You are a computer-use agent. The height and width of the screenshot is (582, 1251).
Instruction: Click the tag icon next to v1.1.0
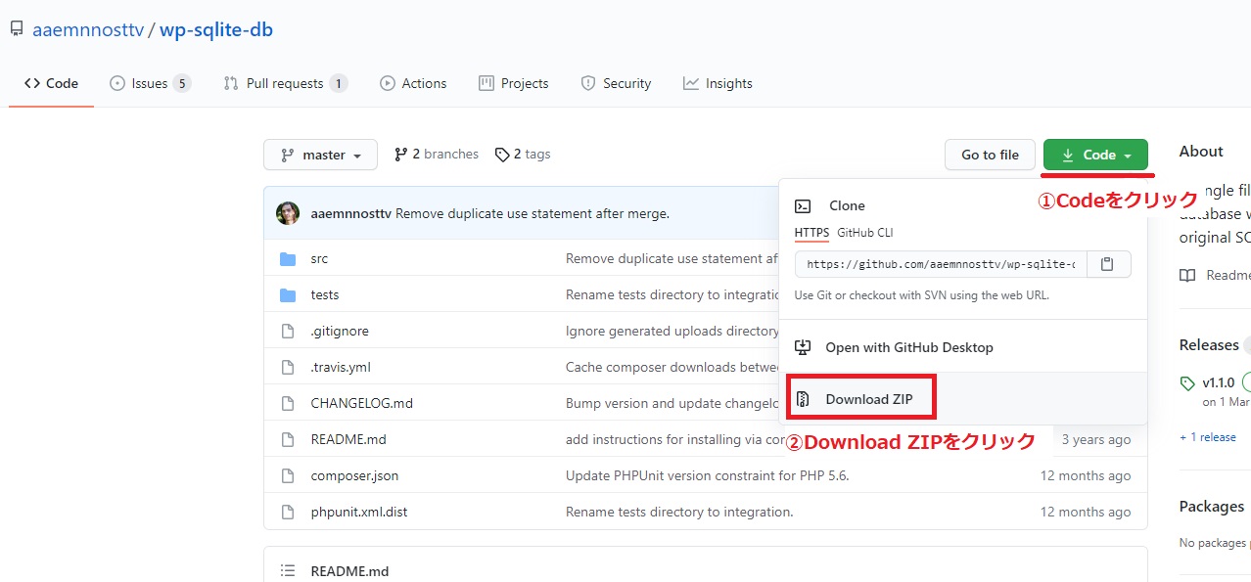1187,383
